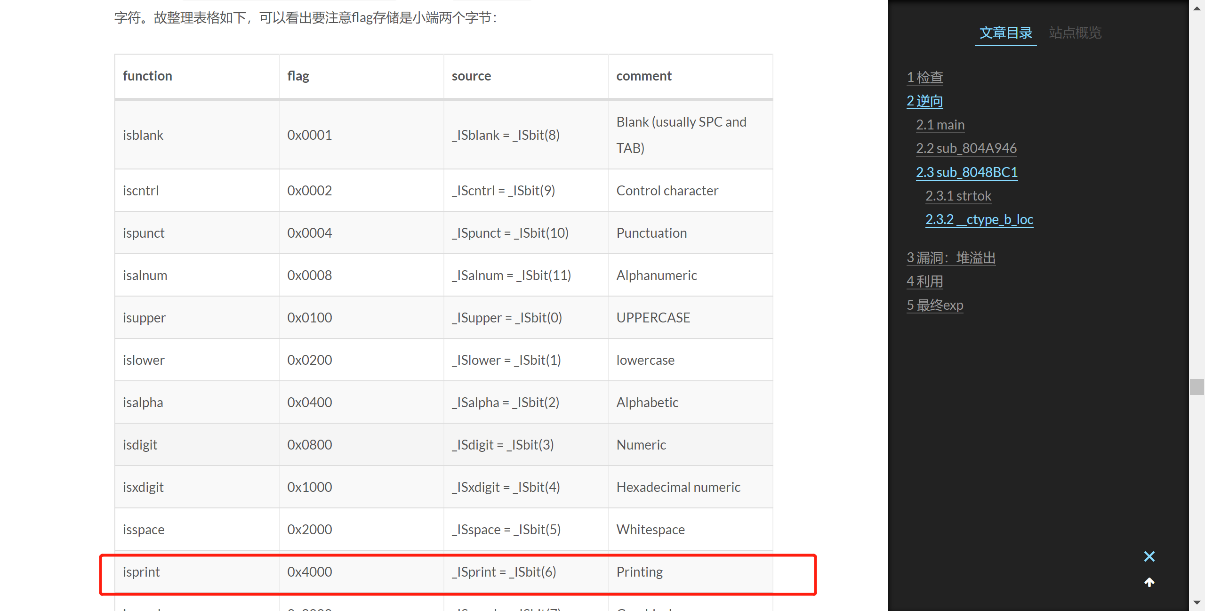Switch to the 文章目录 tab
1205x611 pixels.
1005,32
